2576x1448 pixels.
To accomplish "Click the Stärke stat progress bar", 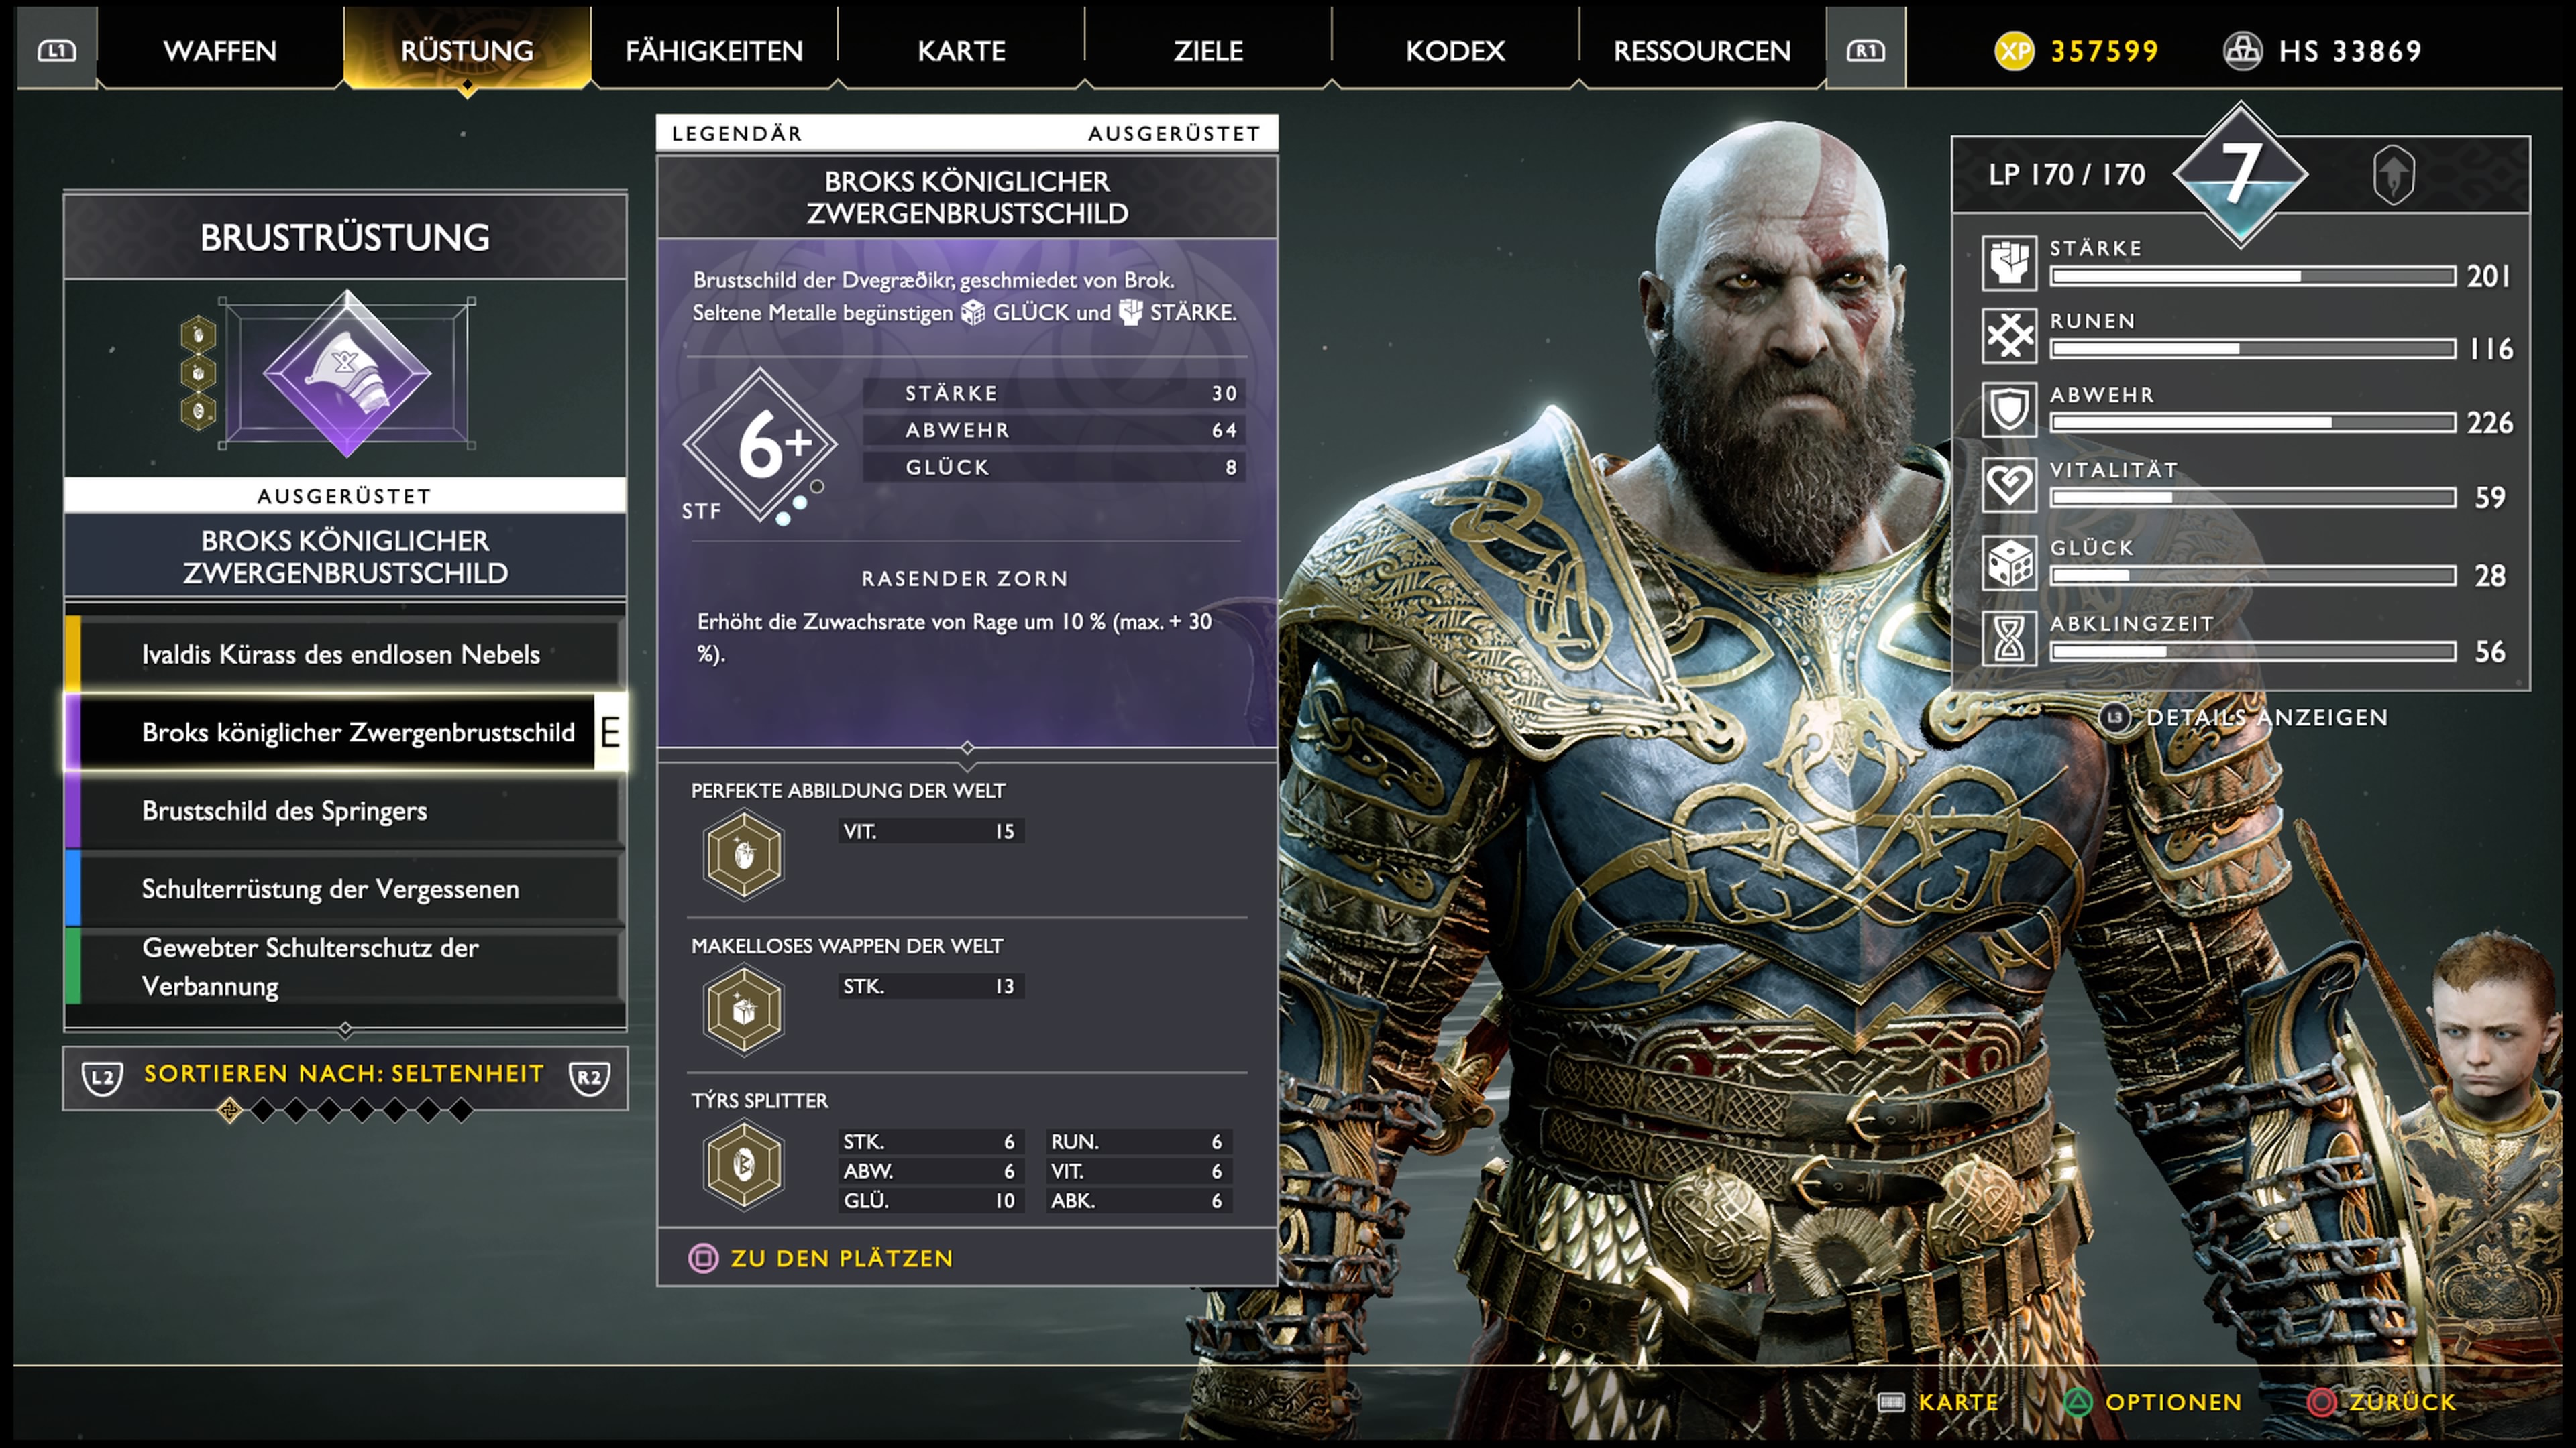I will point(2252,277).
